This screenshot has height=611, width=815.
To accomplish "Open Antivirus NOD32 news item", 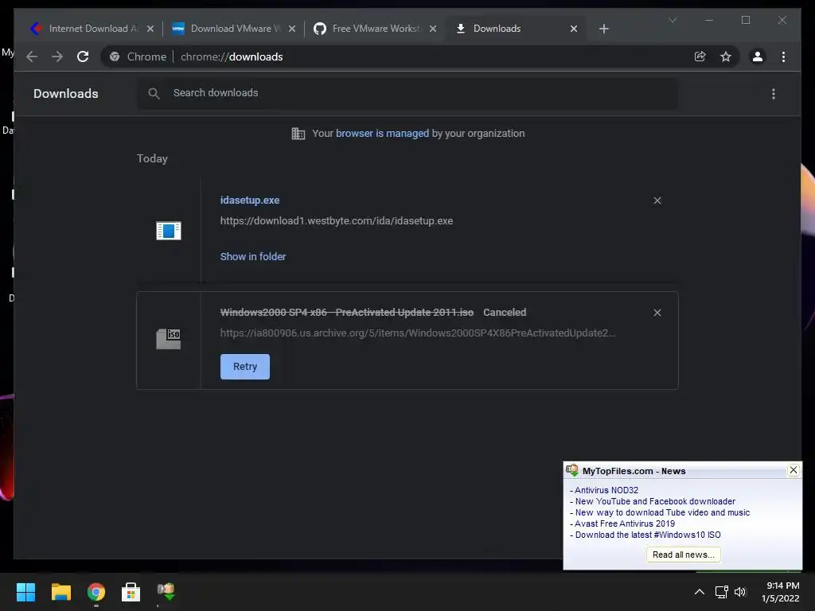I will (606, 490).
